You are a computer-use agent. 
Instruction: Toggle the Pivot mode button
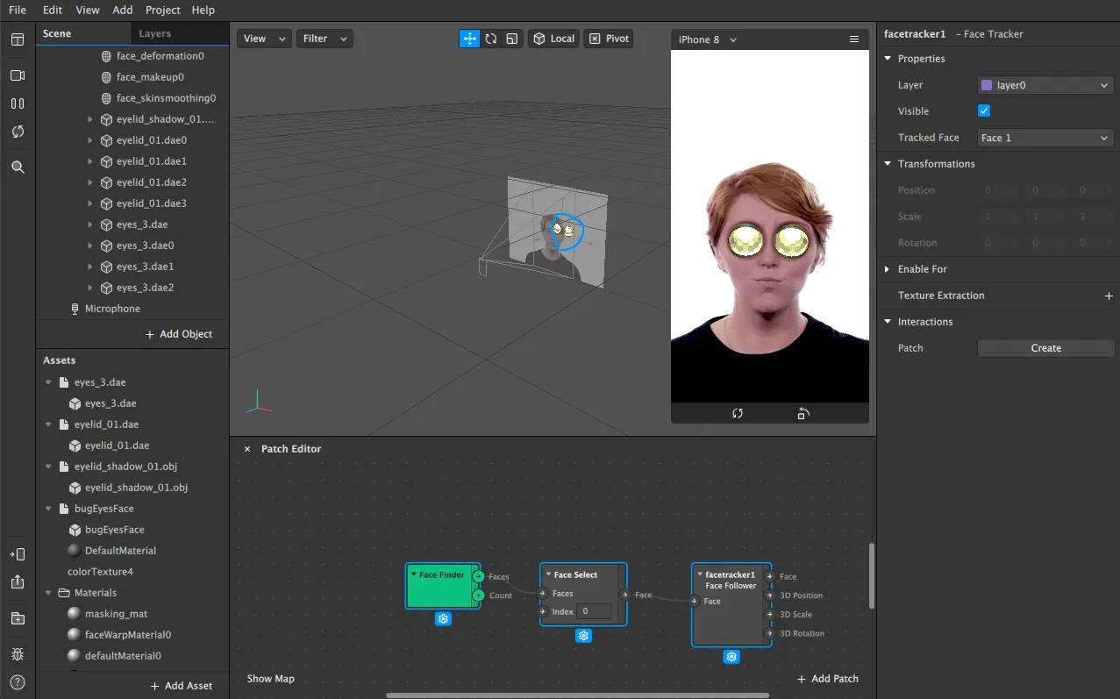609,39
